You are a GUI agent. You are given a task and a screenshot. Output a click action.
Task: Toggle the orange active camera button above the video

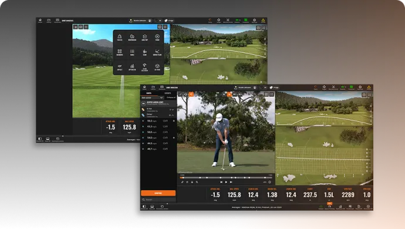(229, 95)
